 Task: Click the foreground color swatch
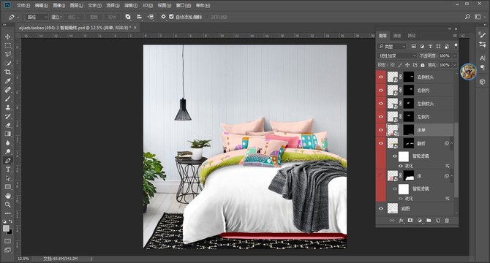6,229
